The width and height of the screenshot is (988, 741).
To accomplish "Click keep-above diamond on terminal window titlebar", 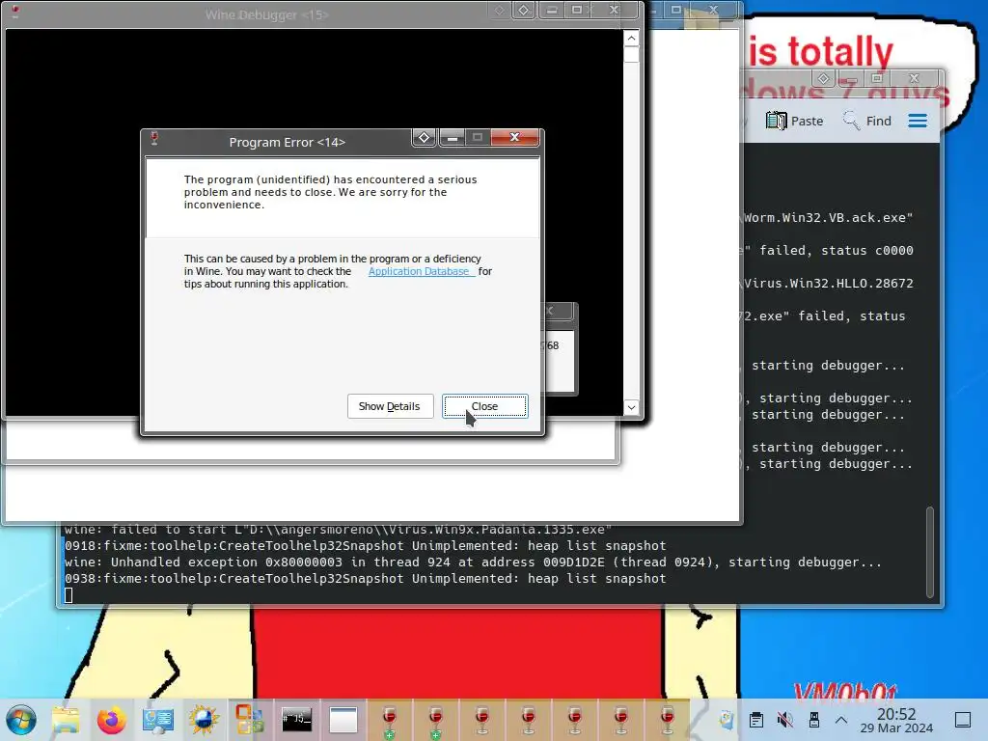I will coord(823,79).
